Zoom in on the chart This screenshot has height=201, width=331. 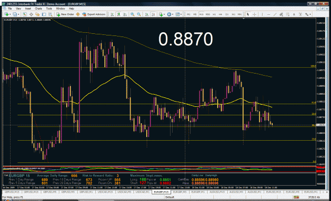click(132, 14)
